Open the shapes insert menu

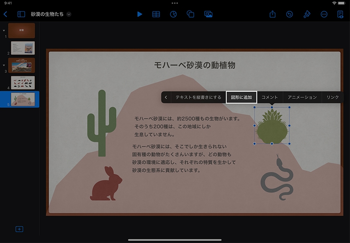click(x=190, y=14)
